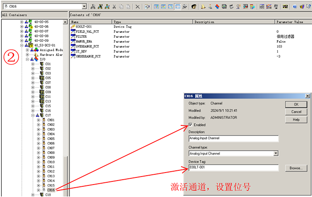
Task: Open the Channel type dropdown
Action: click(276, 153)
